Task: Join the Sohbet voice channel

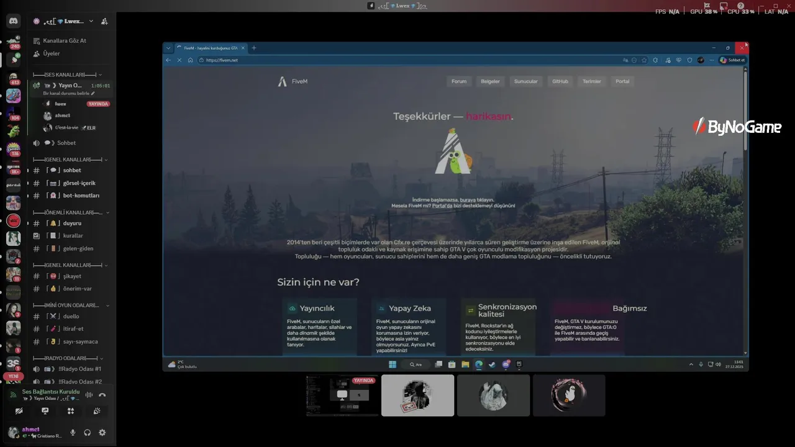Action: pos(71,143)
